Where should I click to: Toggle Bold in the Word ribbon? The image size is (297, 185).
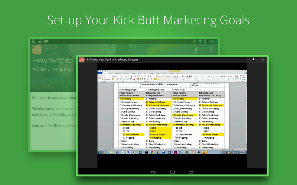coord(113,79)
